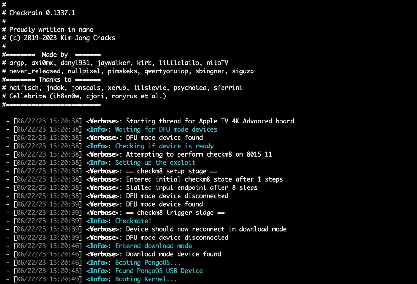Click "Setting up the exploit" info message

click(155, 163)
